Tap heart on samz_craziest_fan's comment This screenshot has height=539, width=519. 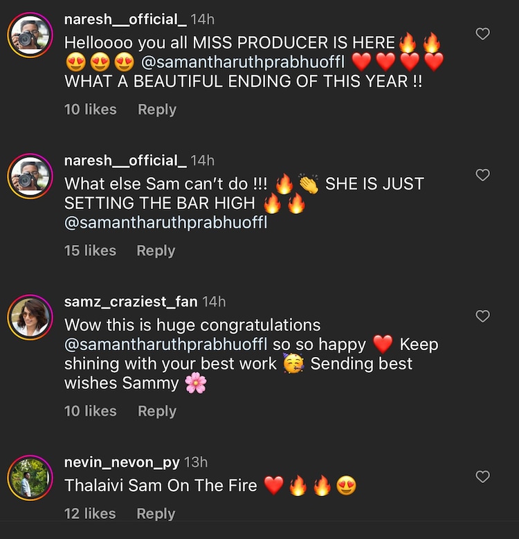[x=483, y=316]
